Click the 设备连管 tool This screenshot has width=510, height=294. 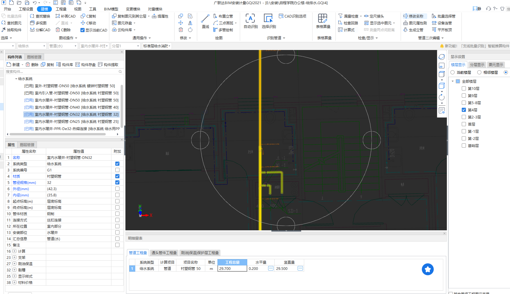[x=442, y=23]
